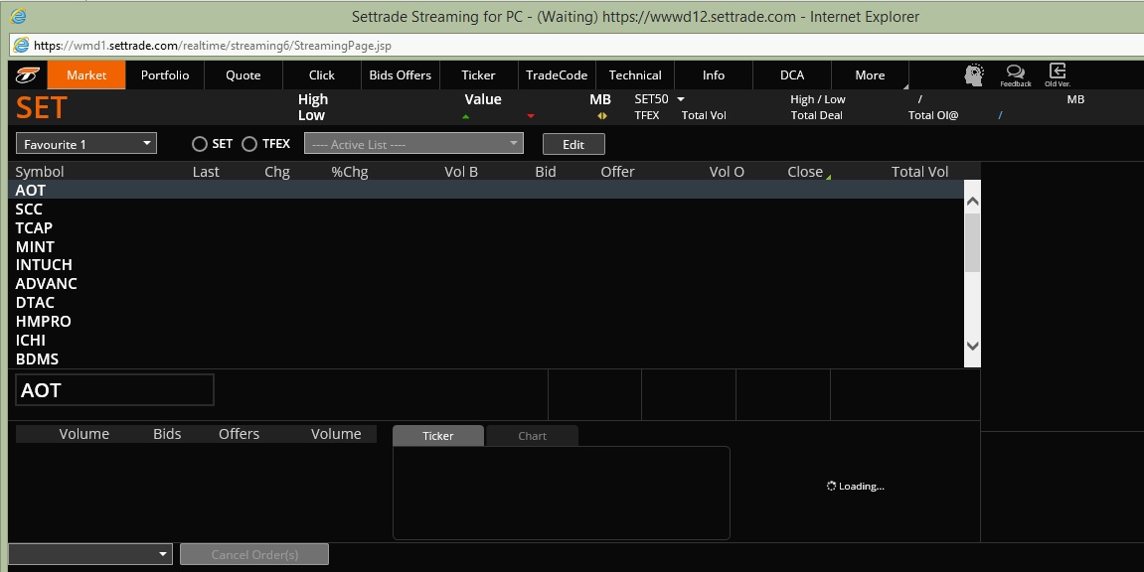Click the Internet Explorer title bar icon
1144x572 pixels.
click(x=18, y=16)
